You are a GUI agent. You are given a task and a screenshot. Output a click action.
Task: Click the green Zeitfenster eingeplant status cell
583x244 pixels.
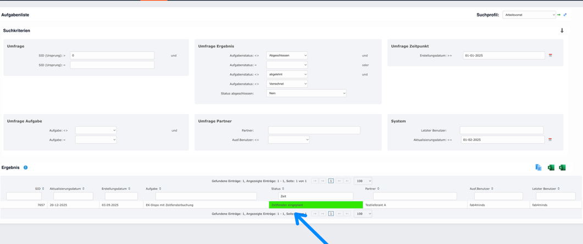(x=315, y=205)
